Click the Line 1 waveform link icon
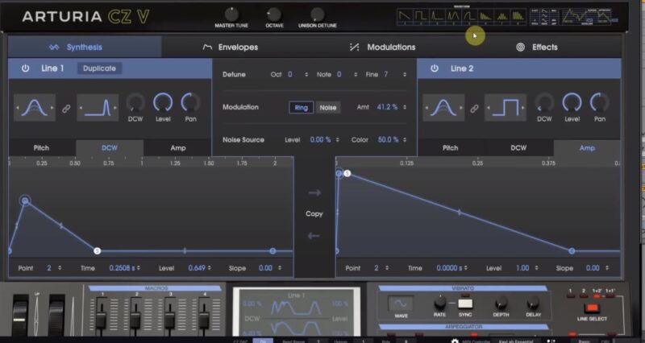Image resolution: width=645 pixels, height=343 pixels. click(x=66, y=109)
